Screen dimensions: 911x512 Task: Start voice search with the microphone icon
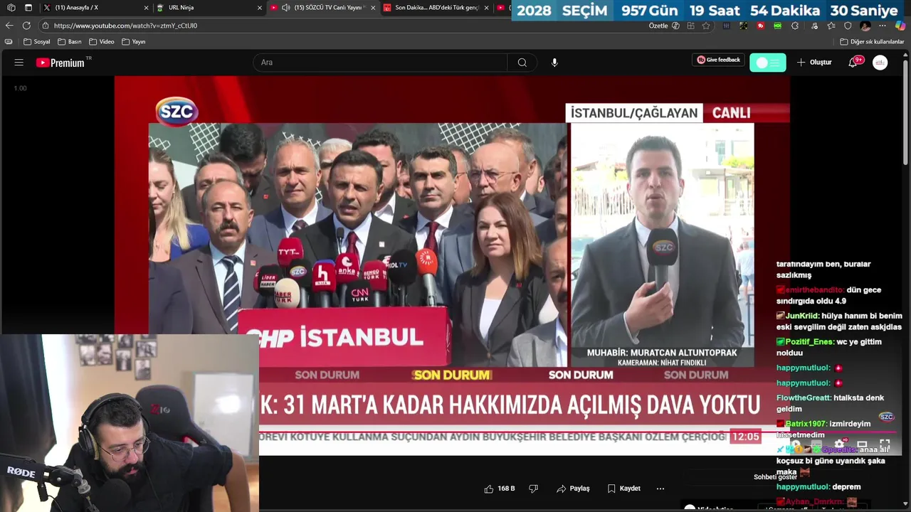554,63
